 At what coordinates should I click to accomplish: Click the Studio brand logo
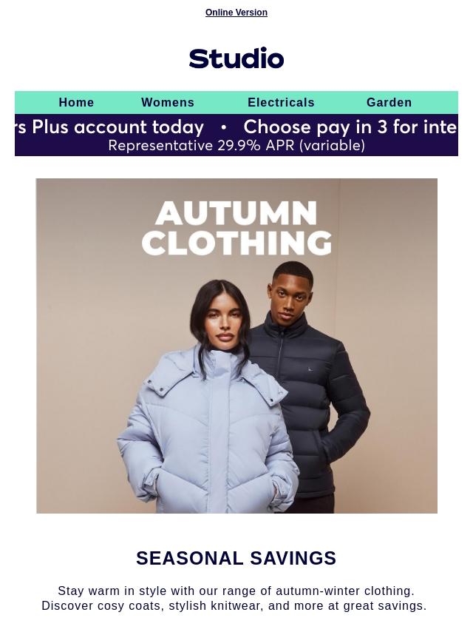[236, 58]
